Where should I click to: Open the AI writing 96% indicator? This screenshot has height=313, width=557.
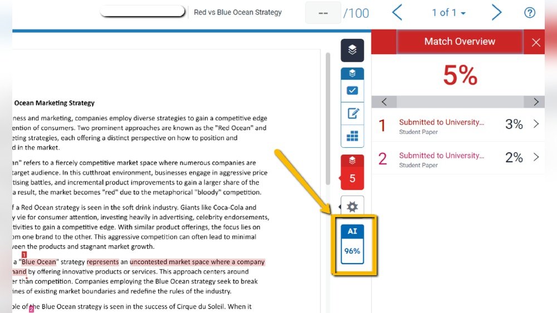click(352, 244)
